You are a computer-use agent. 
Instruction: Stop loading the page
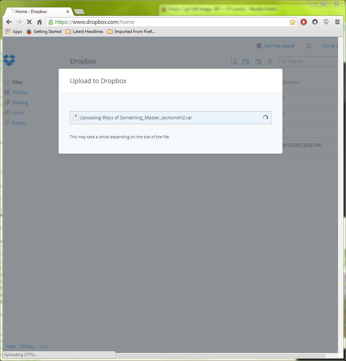coord(29,22)
